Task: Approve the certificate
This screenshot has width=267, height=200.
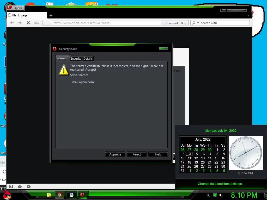Action: point(115,154)
